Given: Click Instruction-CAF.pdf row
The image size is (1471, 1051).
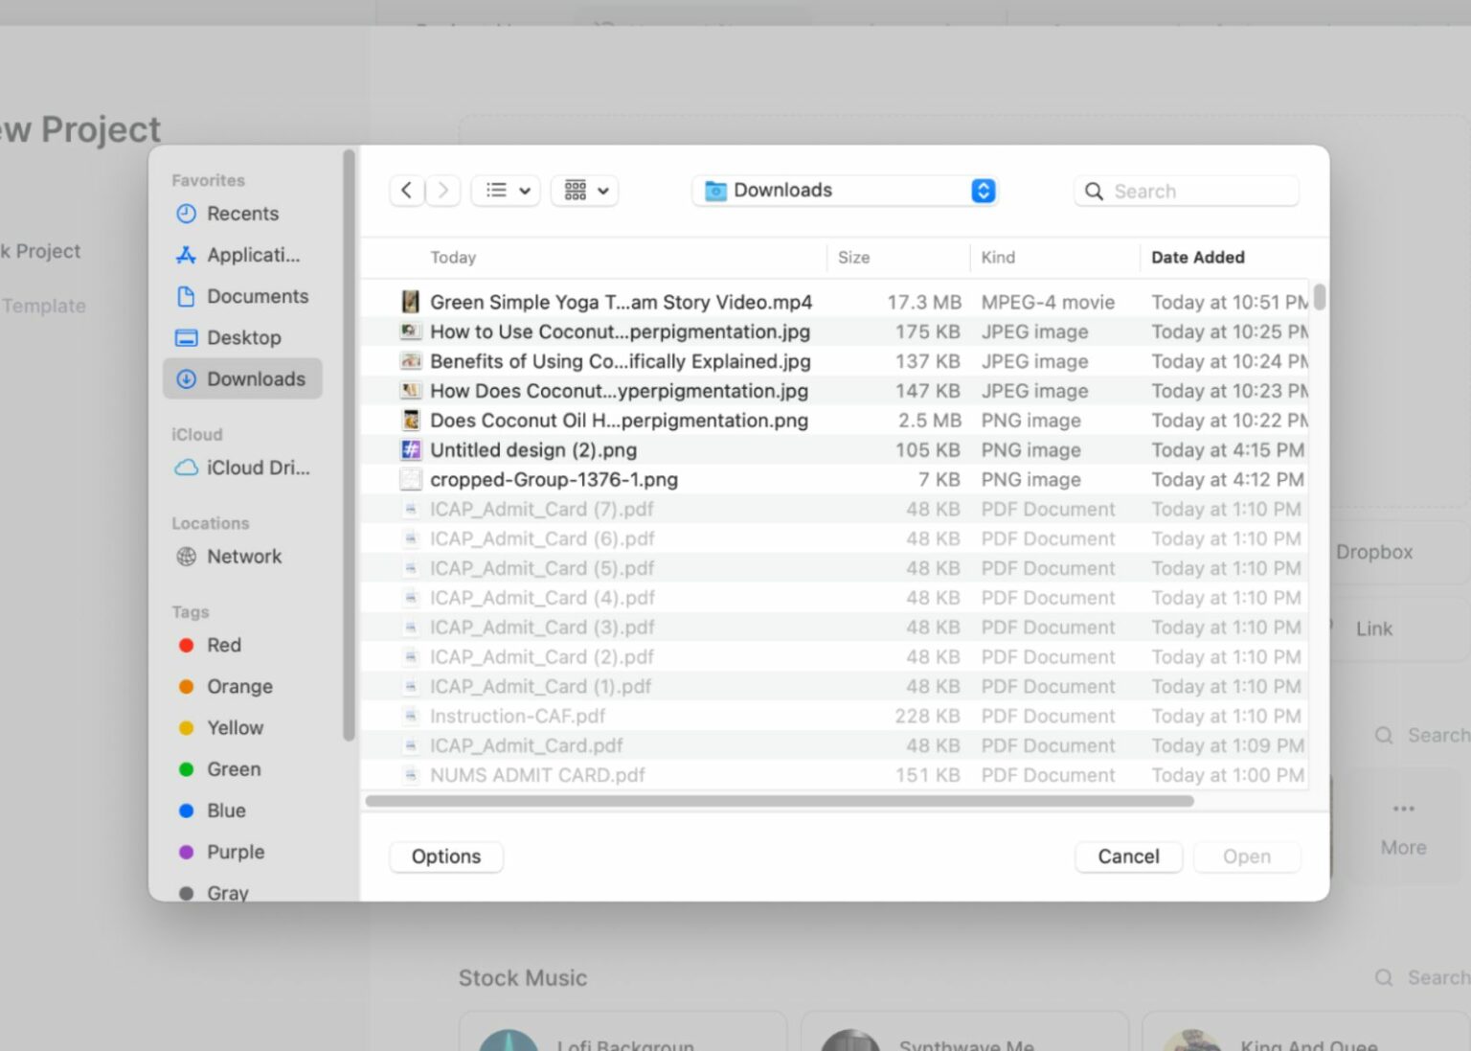Looking at the screenshot, I should pos(835,717).
